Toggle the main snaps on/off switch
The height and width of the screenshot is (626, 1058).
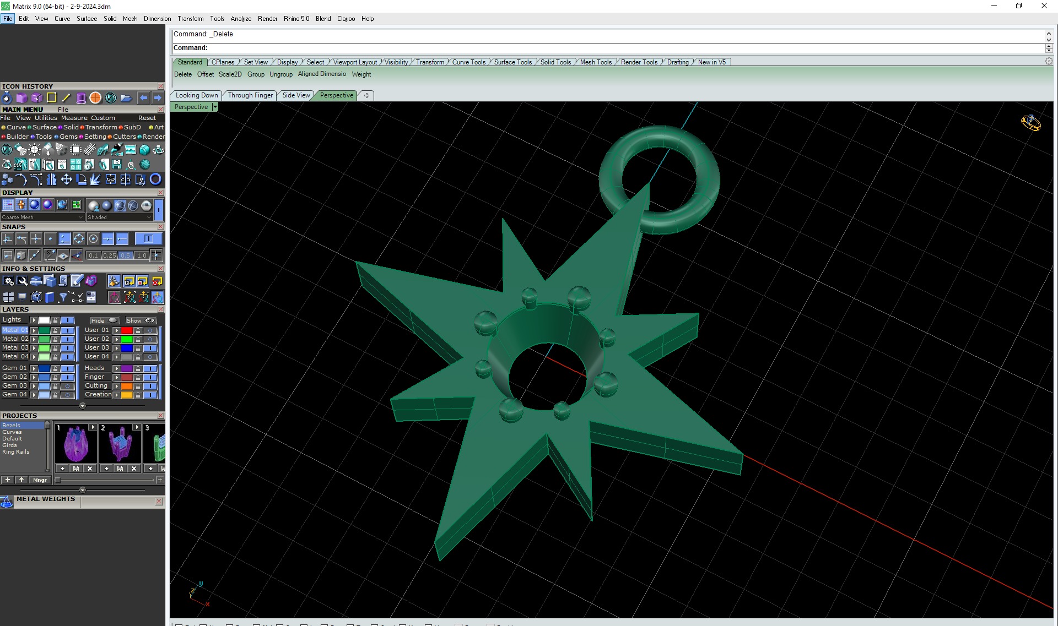coord(148,239)
